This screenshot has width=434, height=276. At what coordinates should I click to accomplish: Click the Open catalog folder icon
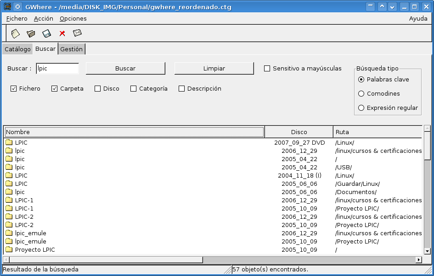(31, 33)
